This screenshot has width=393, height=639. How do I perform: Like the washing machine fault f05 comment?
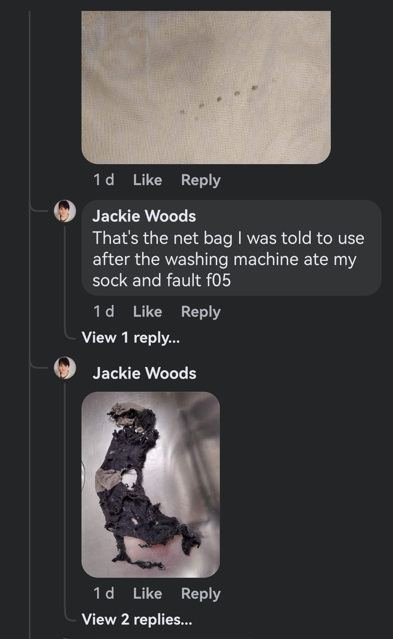(x=147, y=311)
